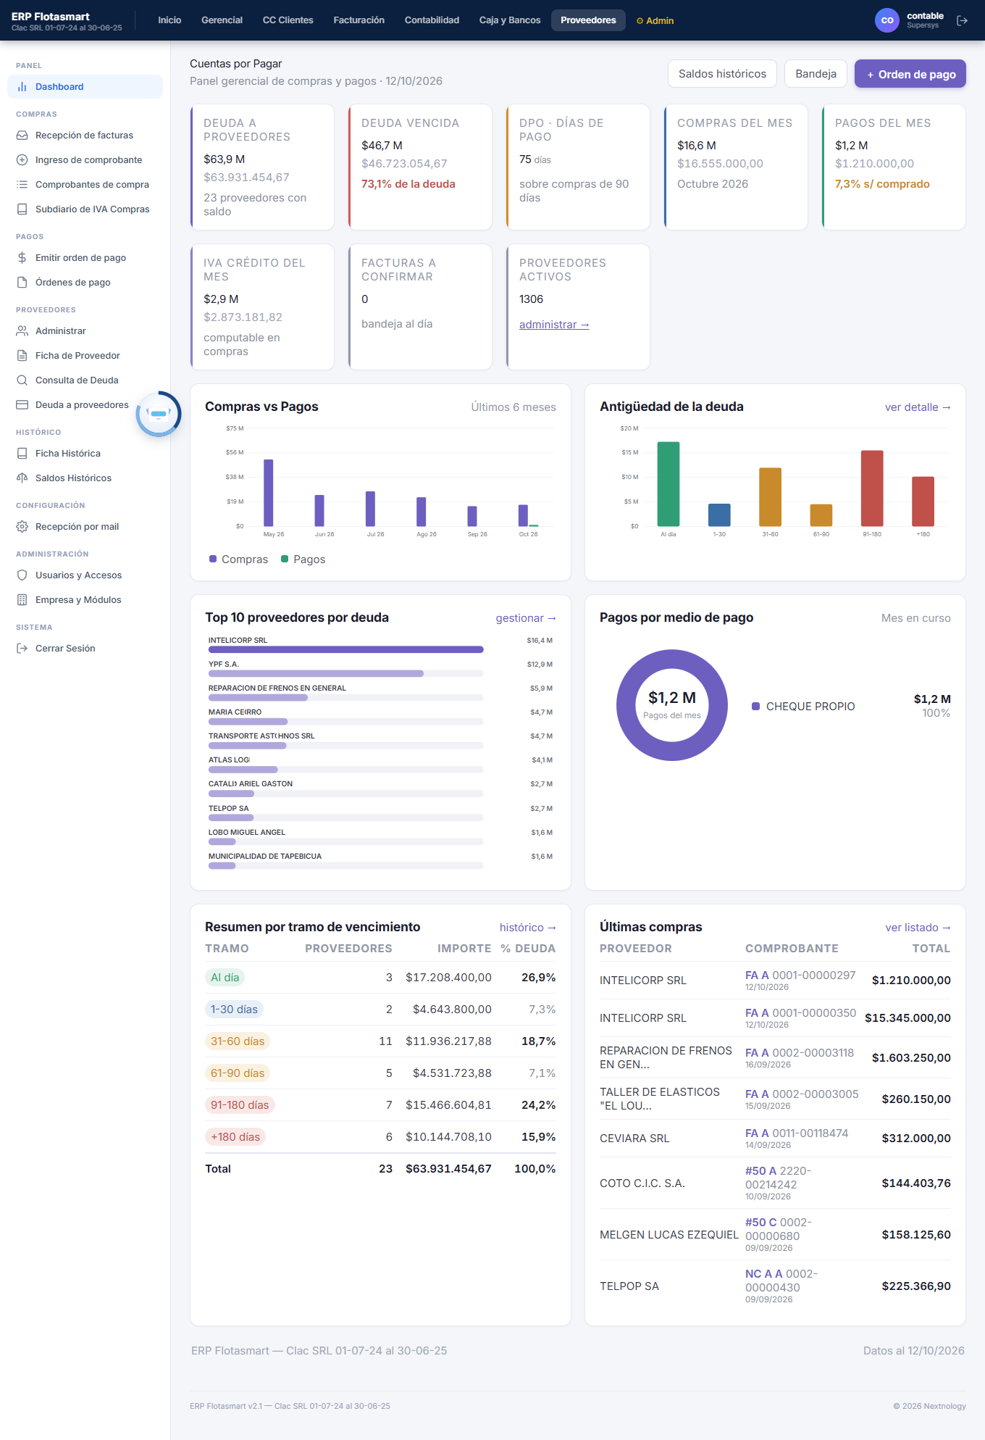The width and height of the screenshot is (985, 1440).
Task: Click the Recepción por mail gear icon
Action: pos(22,527)
